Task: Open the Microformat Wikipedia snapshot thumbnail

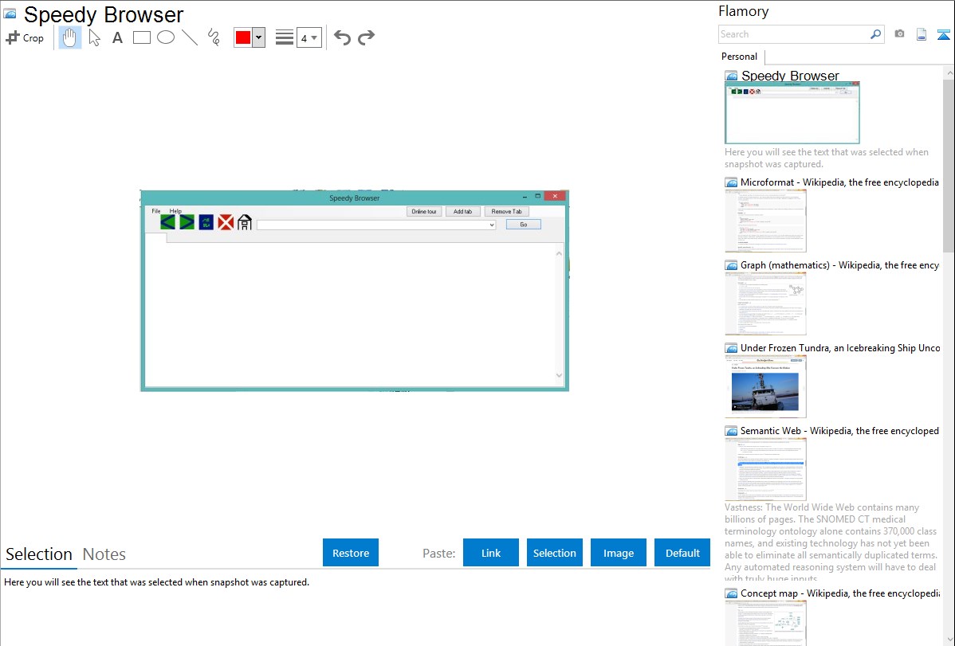Action: click(765, 221)
